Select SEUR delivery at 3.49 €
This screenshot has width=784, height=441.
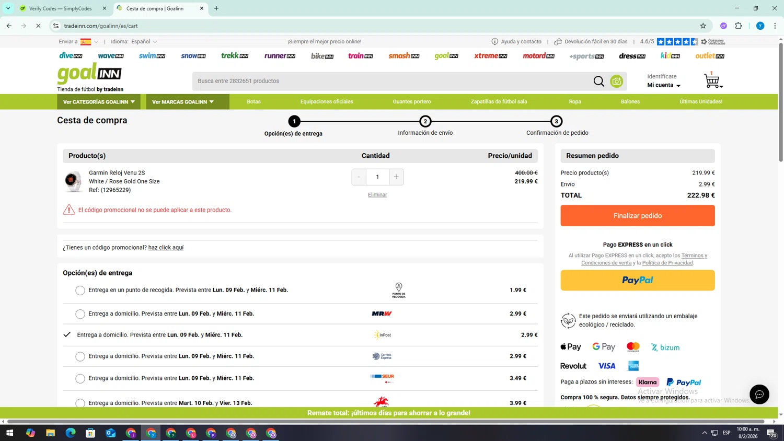80,378
